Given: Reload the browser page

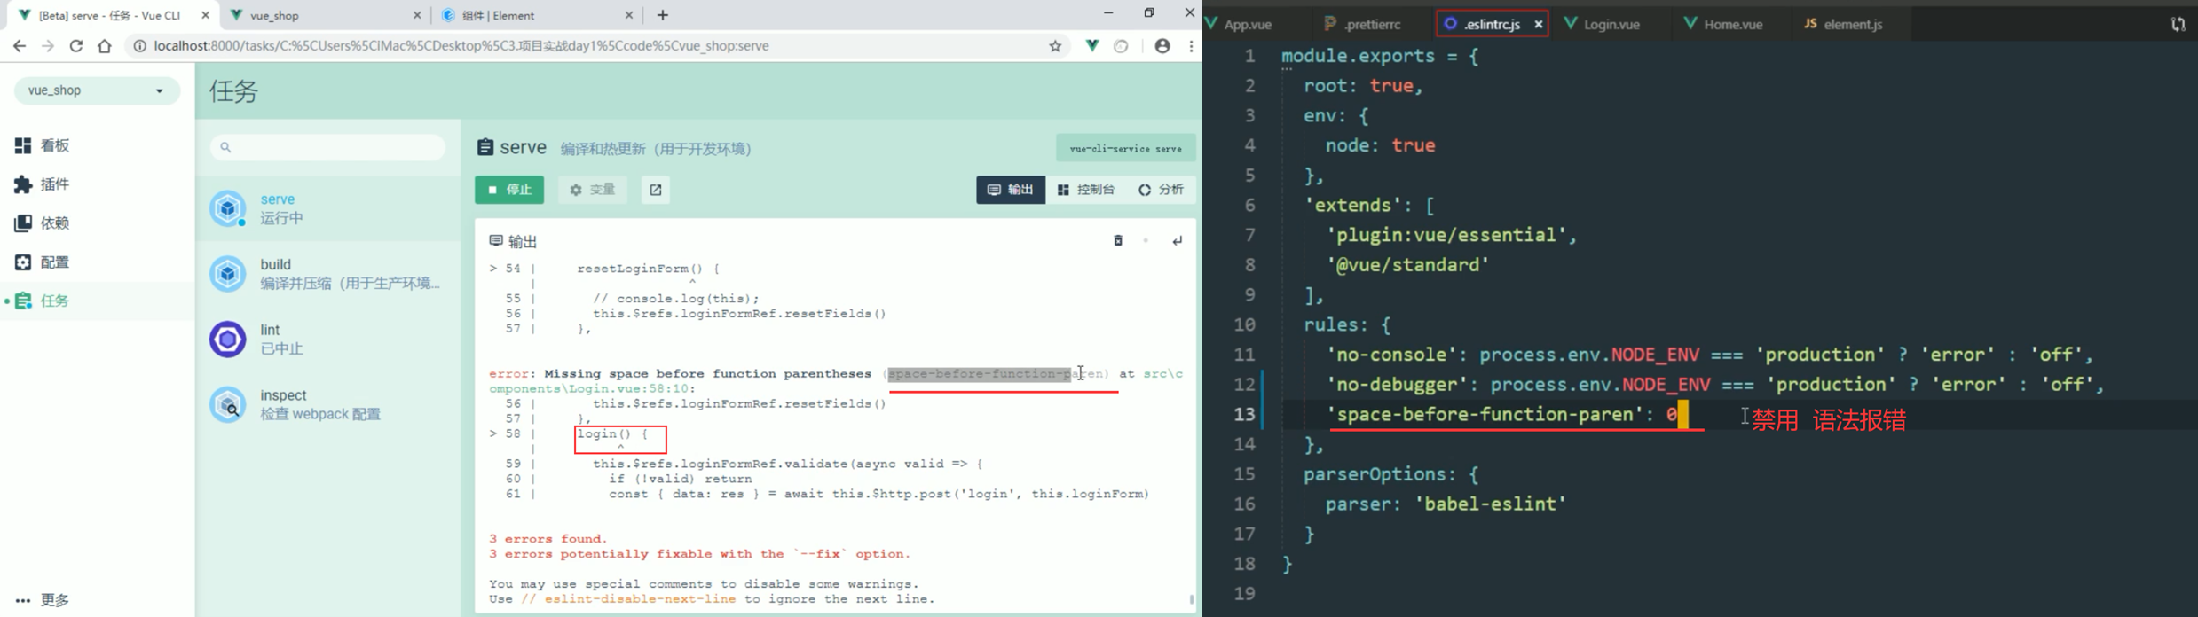Looking at the screenshot, I should [x=76, y=46].
